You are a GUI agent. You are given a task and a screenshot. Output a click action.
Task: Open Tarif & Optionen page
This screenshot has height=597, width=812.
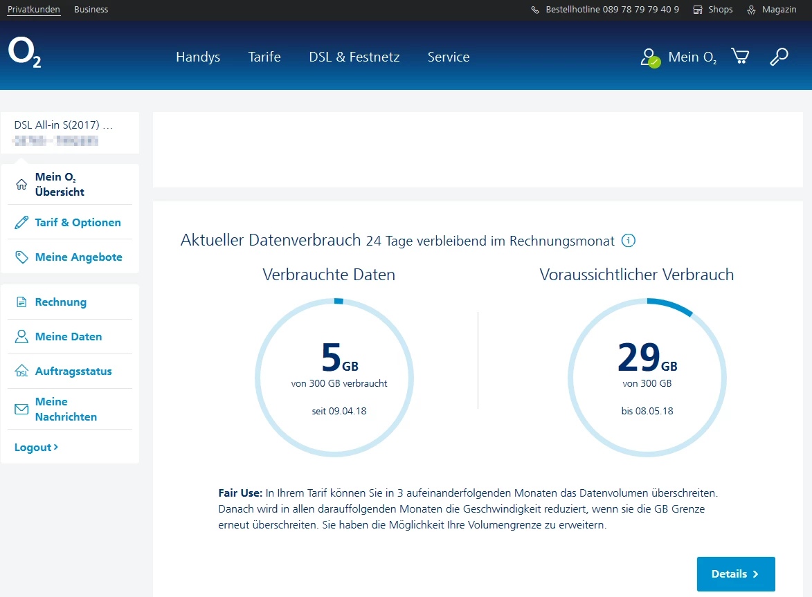78,223
